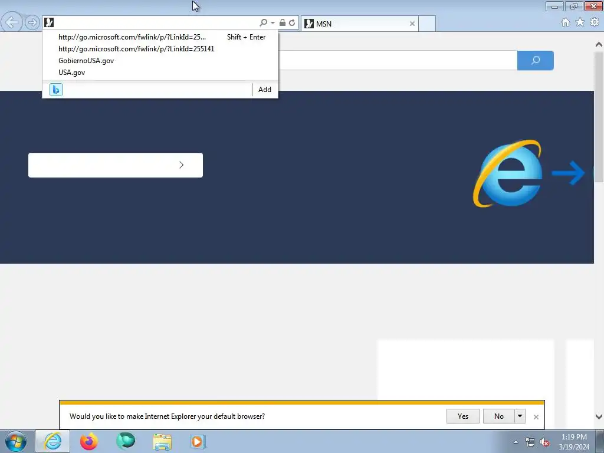Screen dimensions: 604x453
Task: Show hidden system tray icons
Action: (516, 442)
